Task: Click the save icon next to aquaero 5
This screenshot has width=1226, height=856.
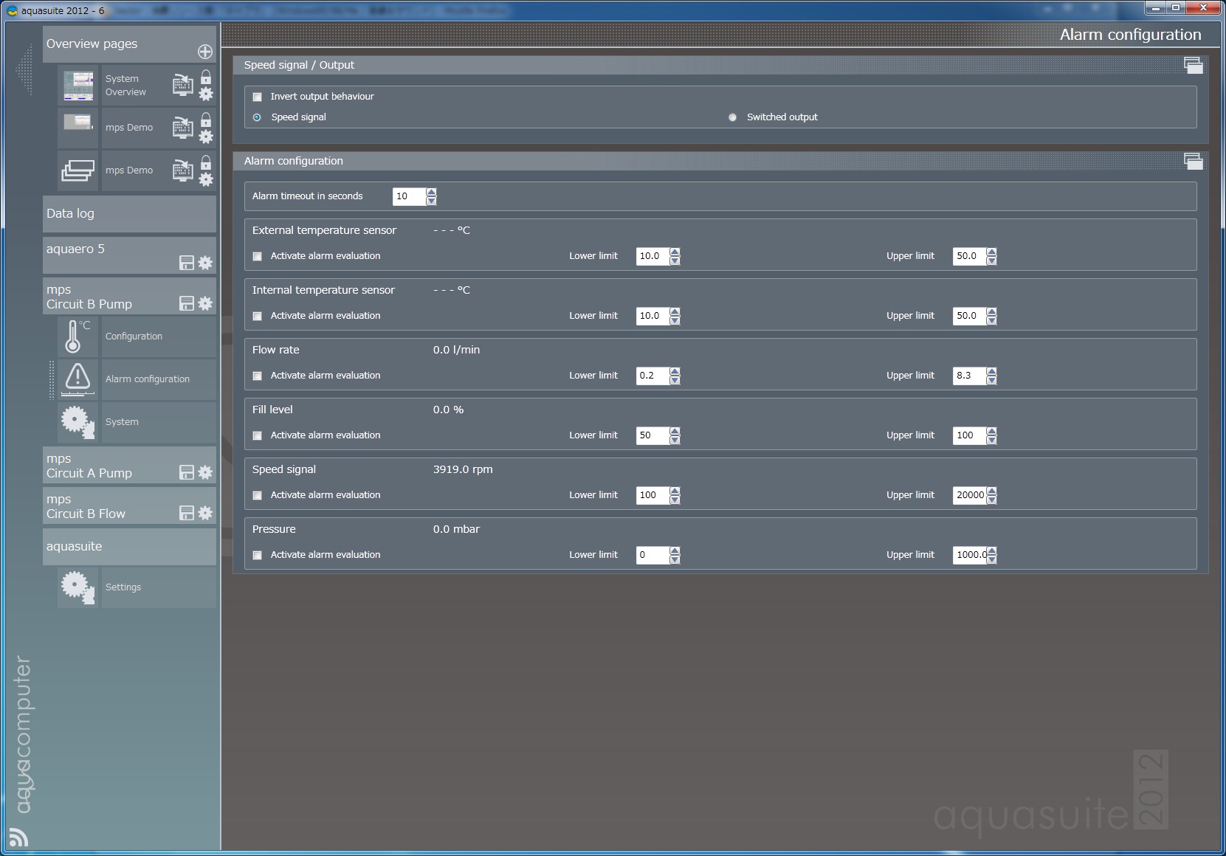Action: coord(187,263)
